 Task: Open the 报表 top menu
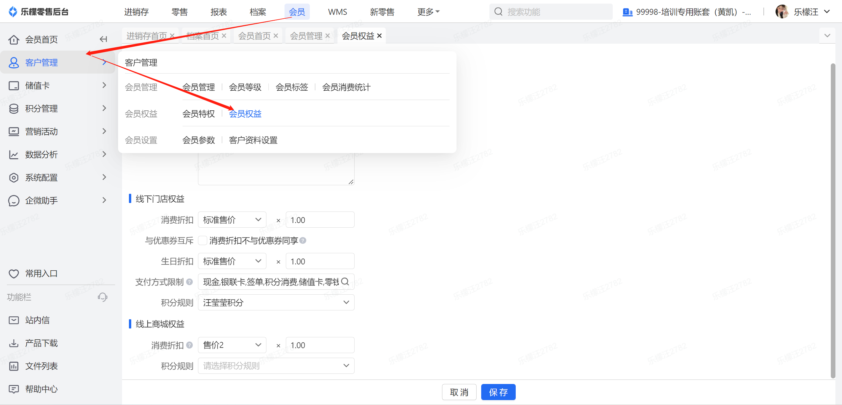[x=219, y=12]
